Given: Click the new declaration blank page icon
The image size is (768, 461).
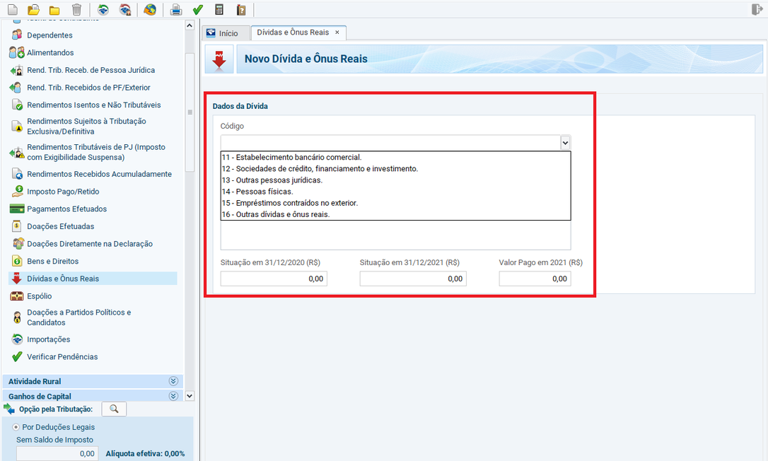Looking at the screenshot, I should [x=12, y=9].
